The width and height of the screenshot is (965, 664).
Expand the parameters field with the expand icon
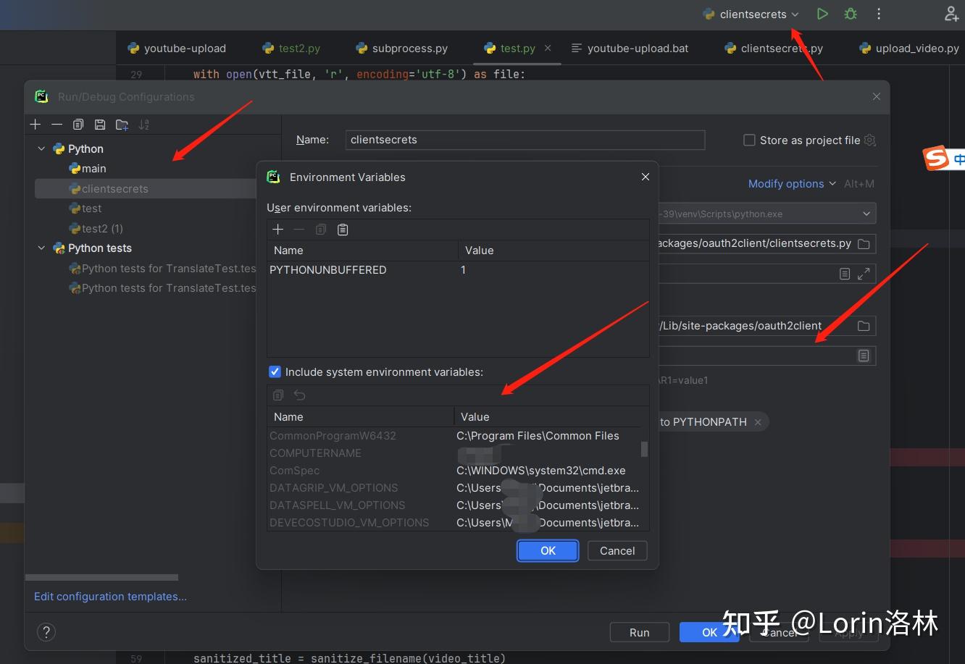pos(864,274)
